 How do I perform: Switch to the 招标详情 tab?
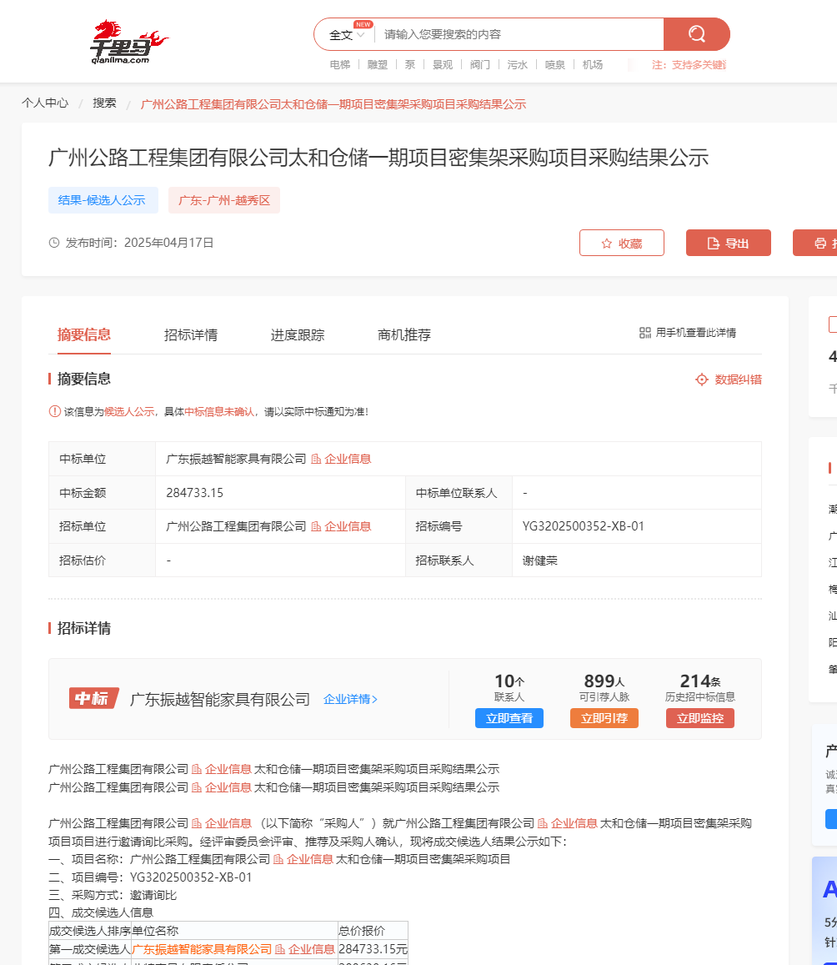(x=191, y=334)
